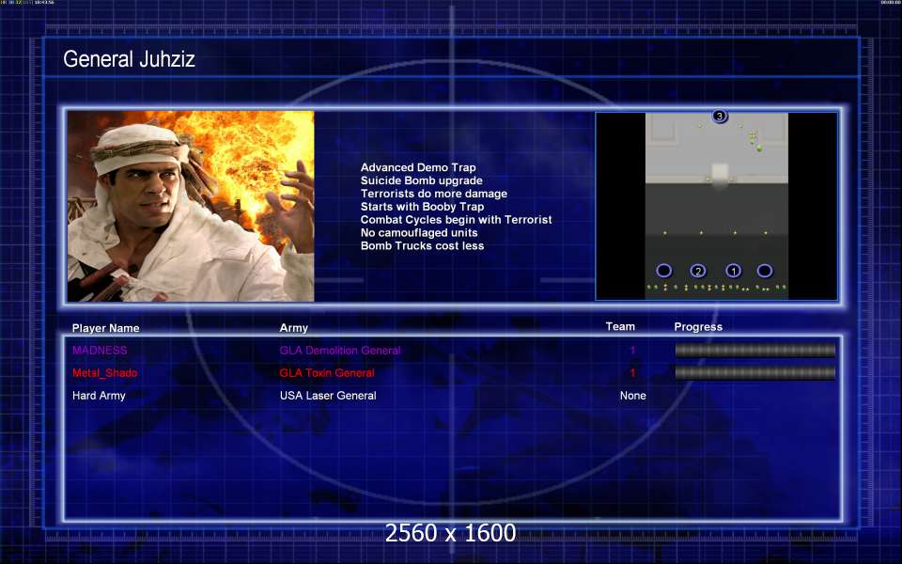Click MADNESS loading progress bar
Viewport: 902px width, 564px height.
pyautogui.click(x=754, y=350)
